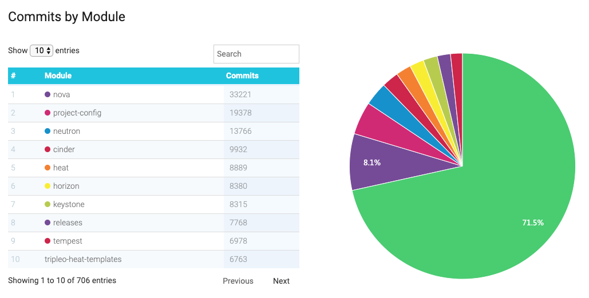
Task: Click the 'Showing 1 to 10 of 706 entries' text
Action: pyautogui.click(x=62, y=280)
